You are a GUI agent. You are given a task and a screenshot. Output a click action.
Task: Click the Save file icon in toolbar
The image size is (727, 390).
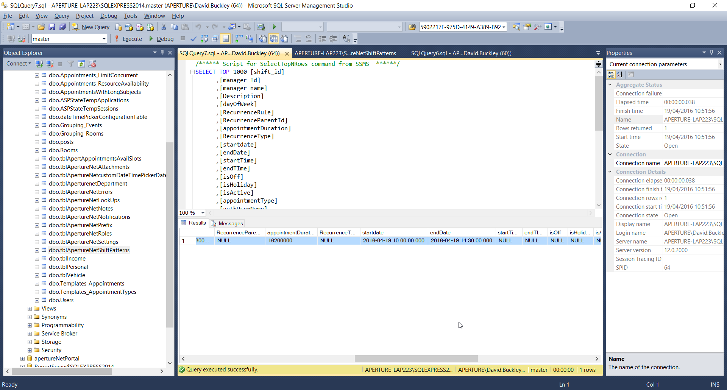click(52, 27)
